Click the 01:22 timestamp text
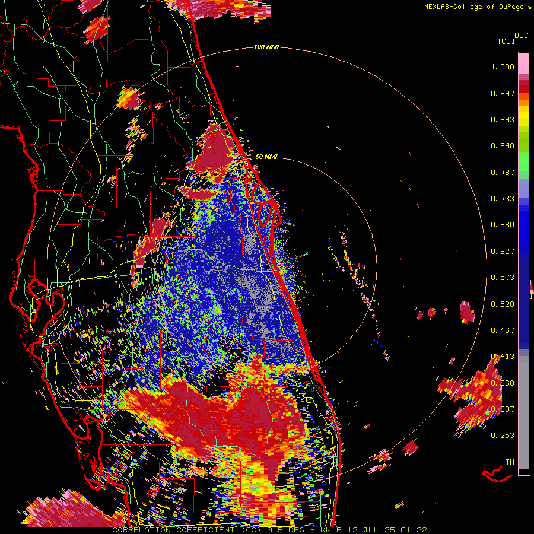This screenshot has height=534, width=534. click(x=414, y=530)
